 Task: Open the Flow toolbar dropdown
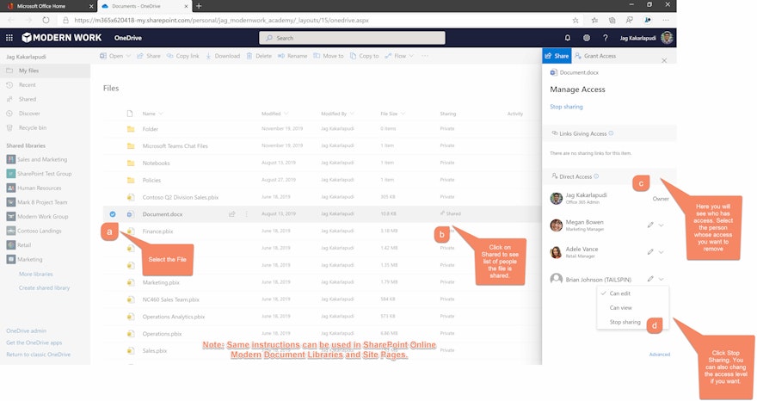pos(399,56)
